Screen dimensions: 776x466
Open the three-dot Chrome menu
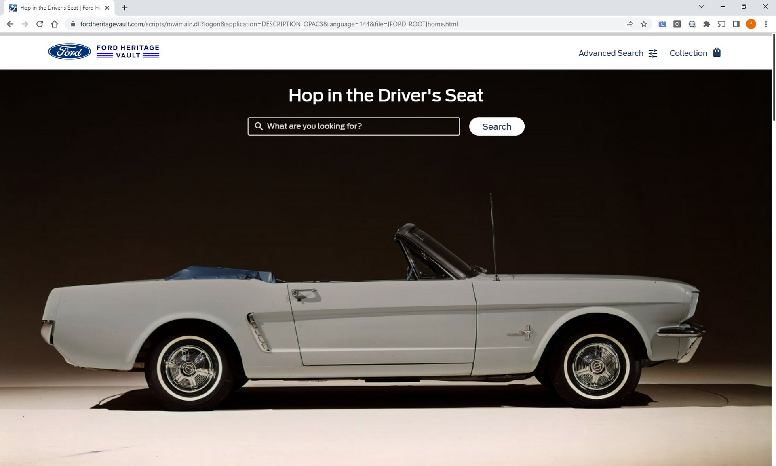point(766,24)
